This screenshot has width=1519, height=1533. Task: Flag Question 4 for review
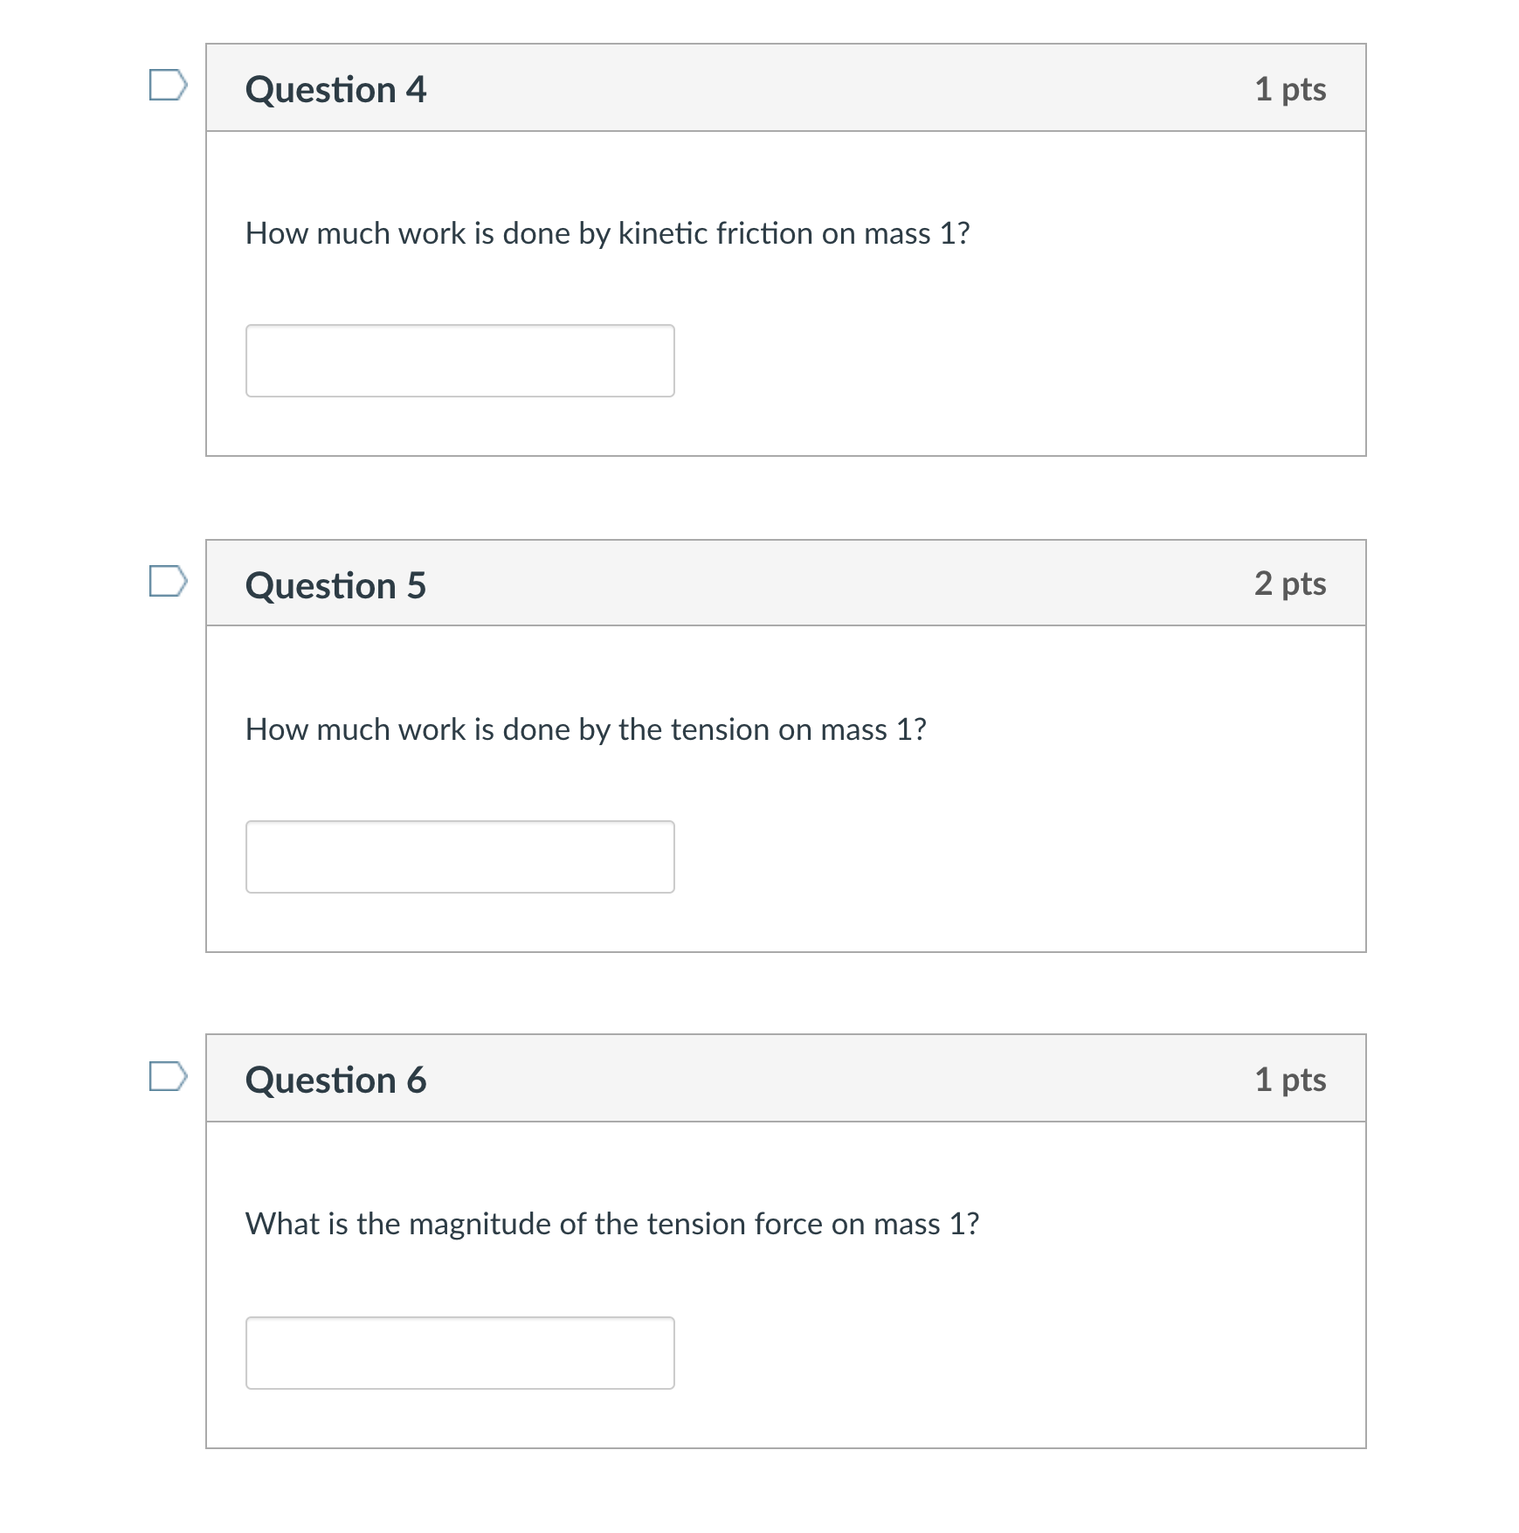(168, 86)
